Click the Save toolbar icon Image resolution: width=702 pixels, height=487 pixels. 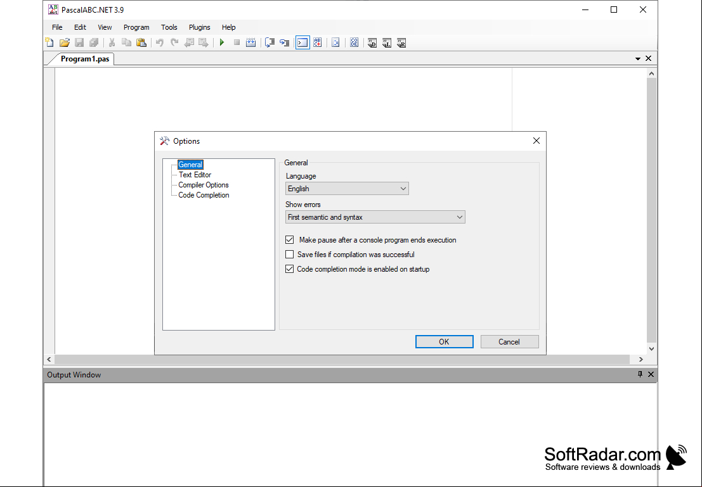point(79,43)
